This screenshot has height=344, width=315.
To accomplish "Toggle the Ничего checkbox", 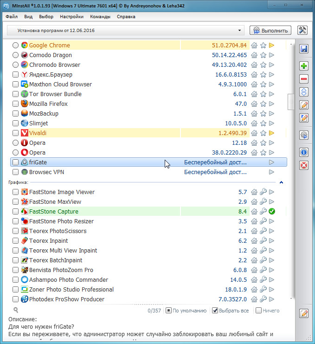I will pyautogui.click(x=259, y=311).
